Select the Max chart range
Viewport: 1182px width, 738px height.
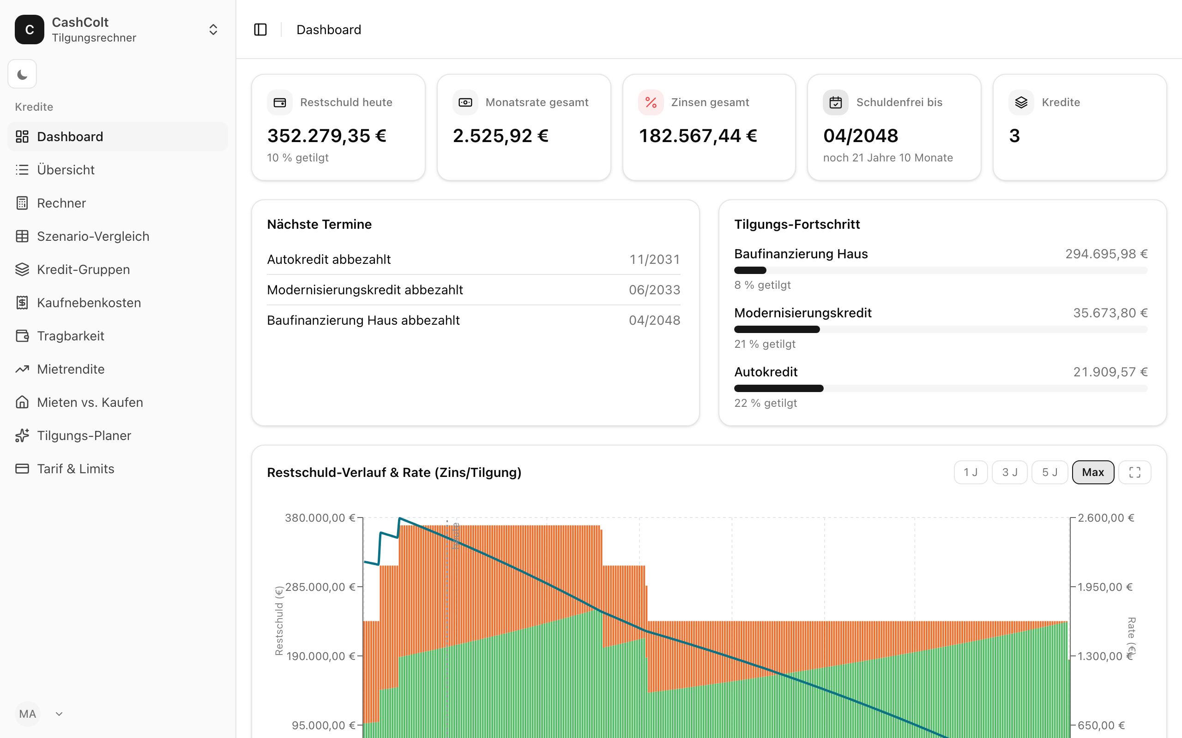pyautogui.click(x=1093, y=472)
